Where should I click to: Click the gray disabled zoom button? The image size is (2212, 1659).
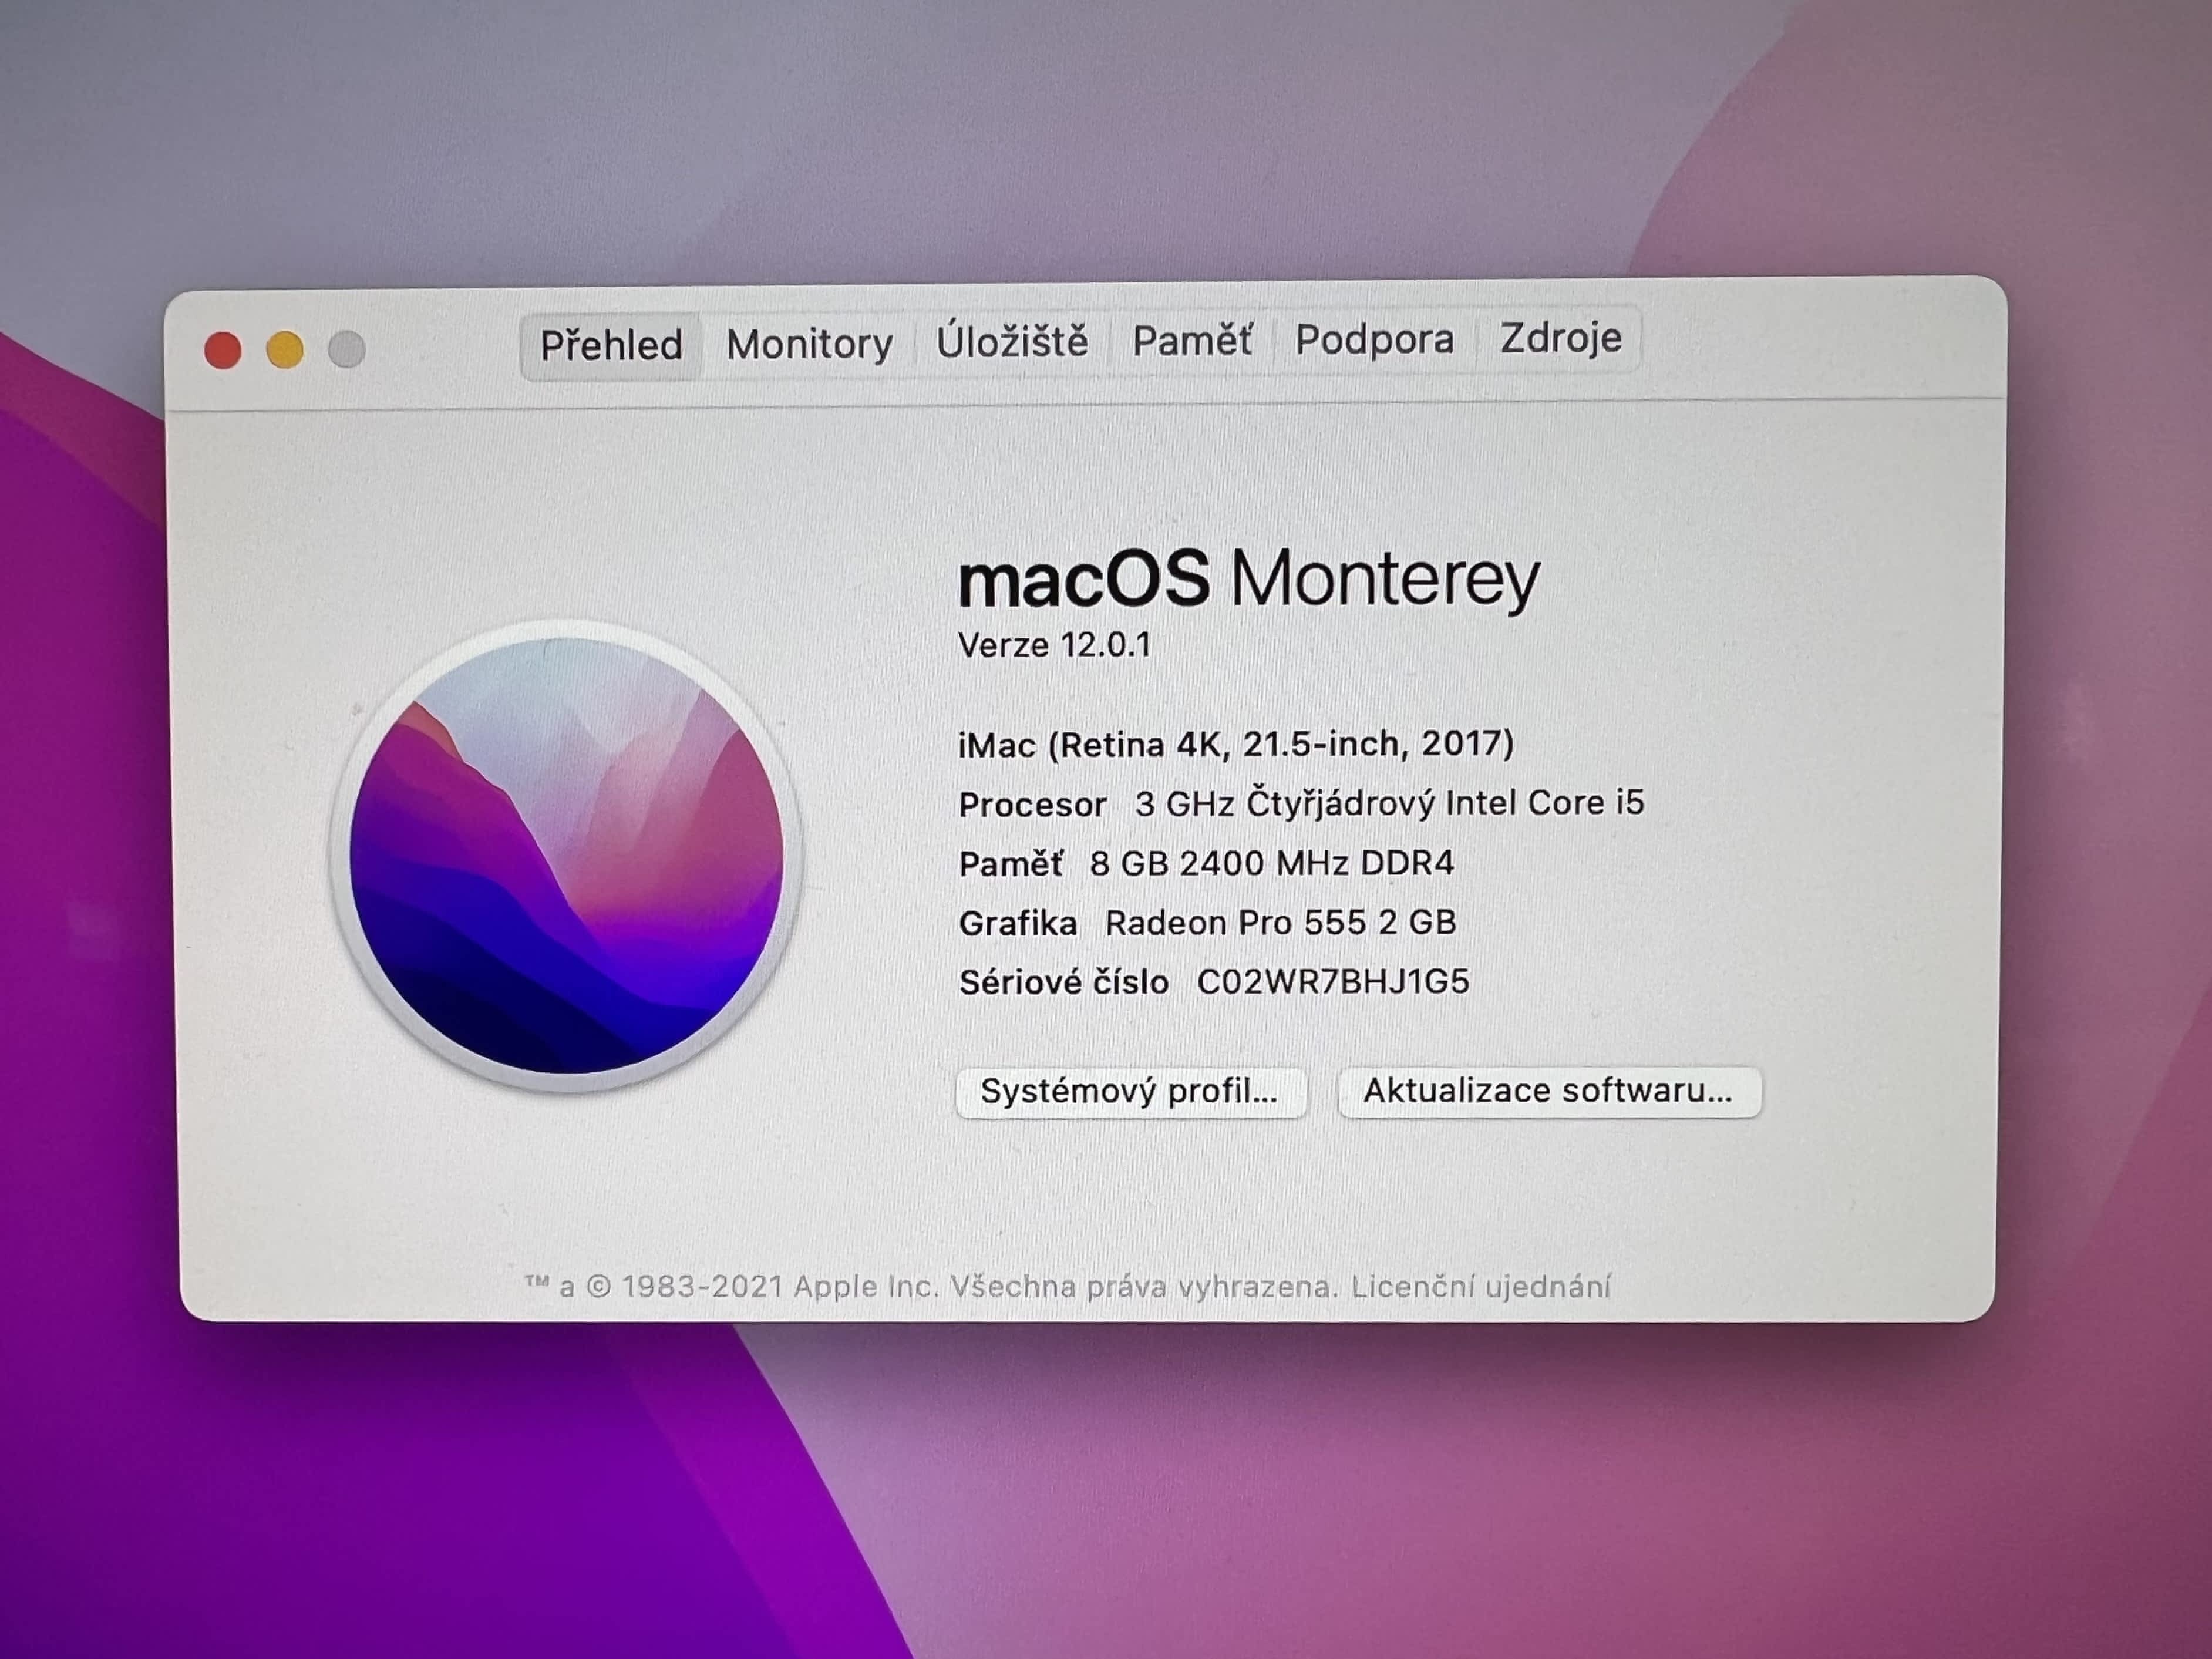(x=347, y=349)
